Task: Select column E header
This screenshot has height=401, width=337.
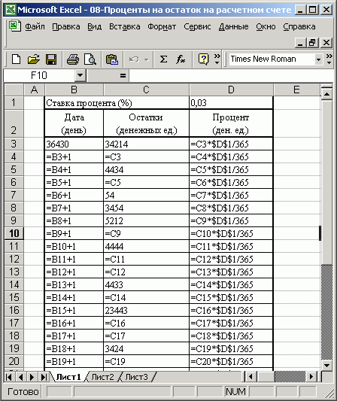Action: tap(296, 90)
